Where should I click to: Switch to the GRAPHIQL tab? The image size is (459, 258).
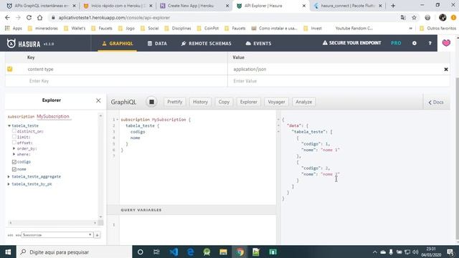(x=118, y=43)
